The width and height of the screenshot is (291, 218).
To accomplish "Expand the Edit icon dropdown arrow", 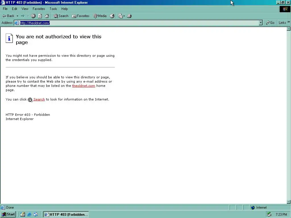I will [x=124, y=16].
